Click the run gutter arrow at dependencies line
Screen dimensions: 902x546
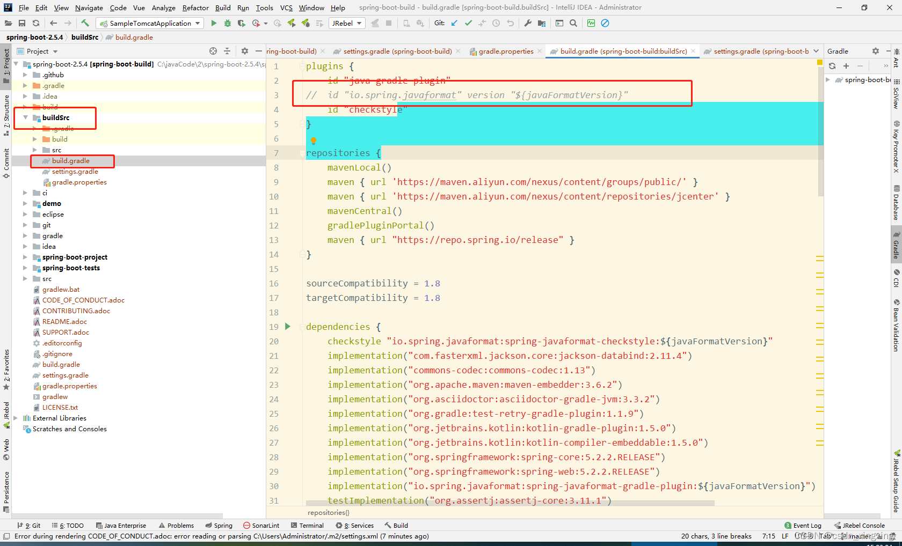pos(288,326)
